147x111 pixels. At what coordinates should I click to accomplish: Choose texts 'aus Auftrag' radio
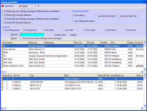point(78,15)
